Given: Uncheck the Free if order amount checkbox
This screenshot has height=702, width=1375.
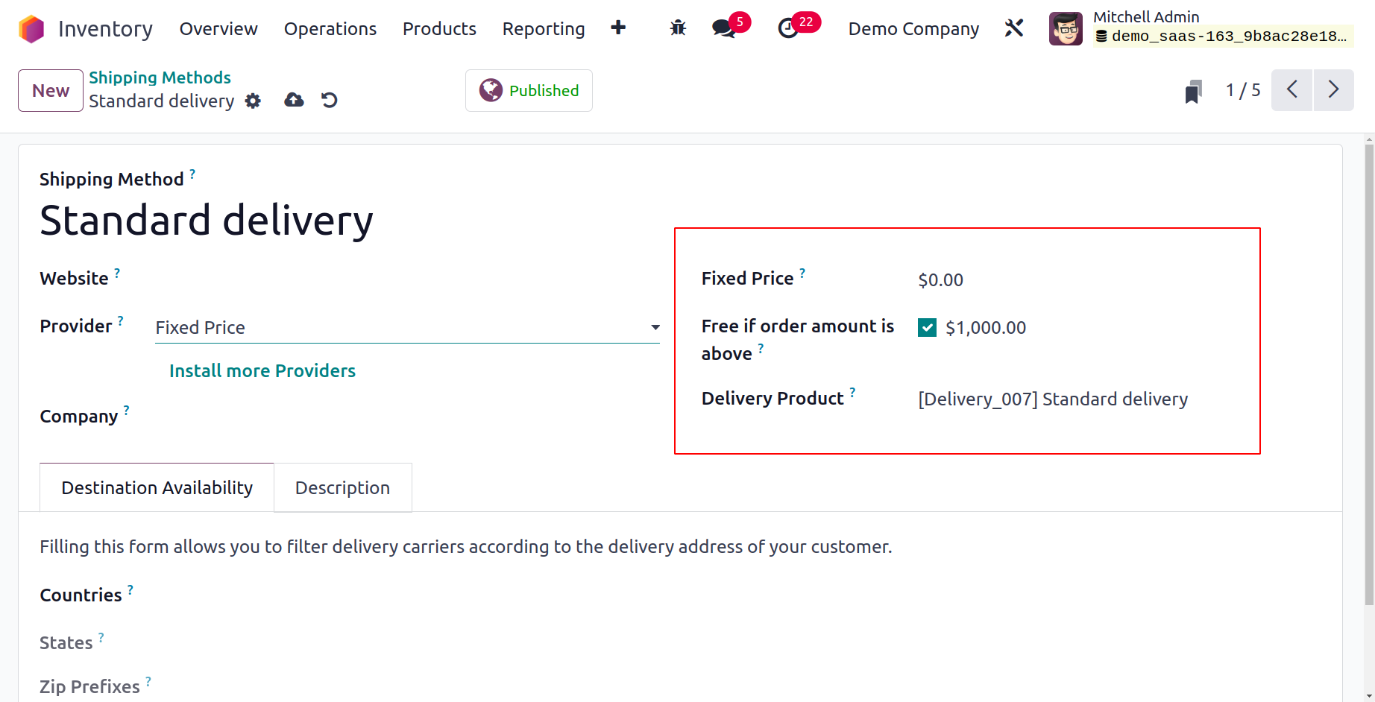Looking at the screenshot, I should point(927,328).
